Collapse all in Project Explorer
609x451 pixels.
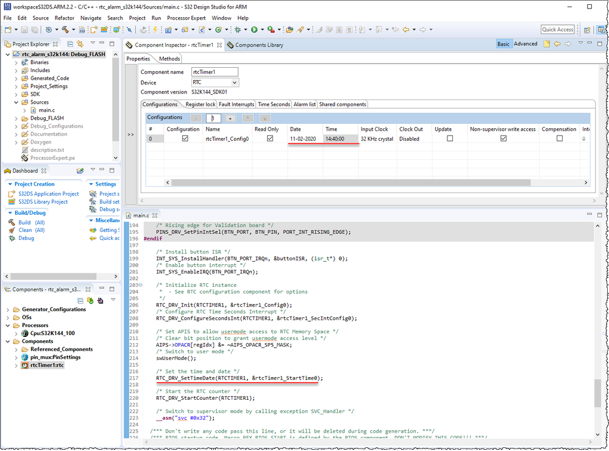(71, 44)
